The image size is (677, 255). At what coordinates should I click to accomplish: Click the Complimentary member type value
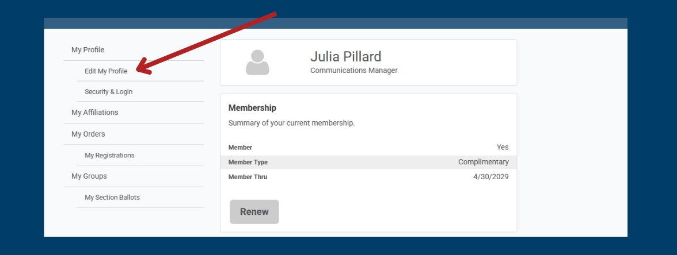(483, 162)
